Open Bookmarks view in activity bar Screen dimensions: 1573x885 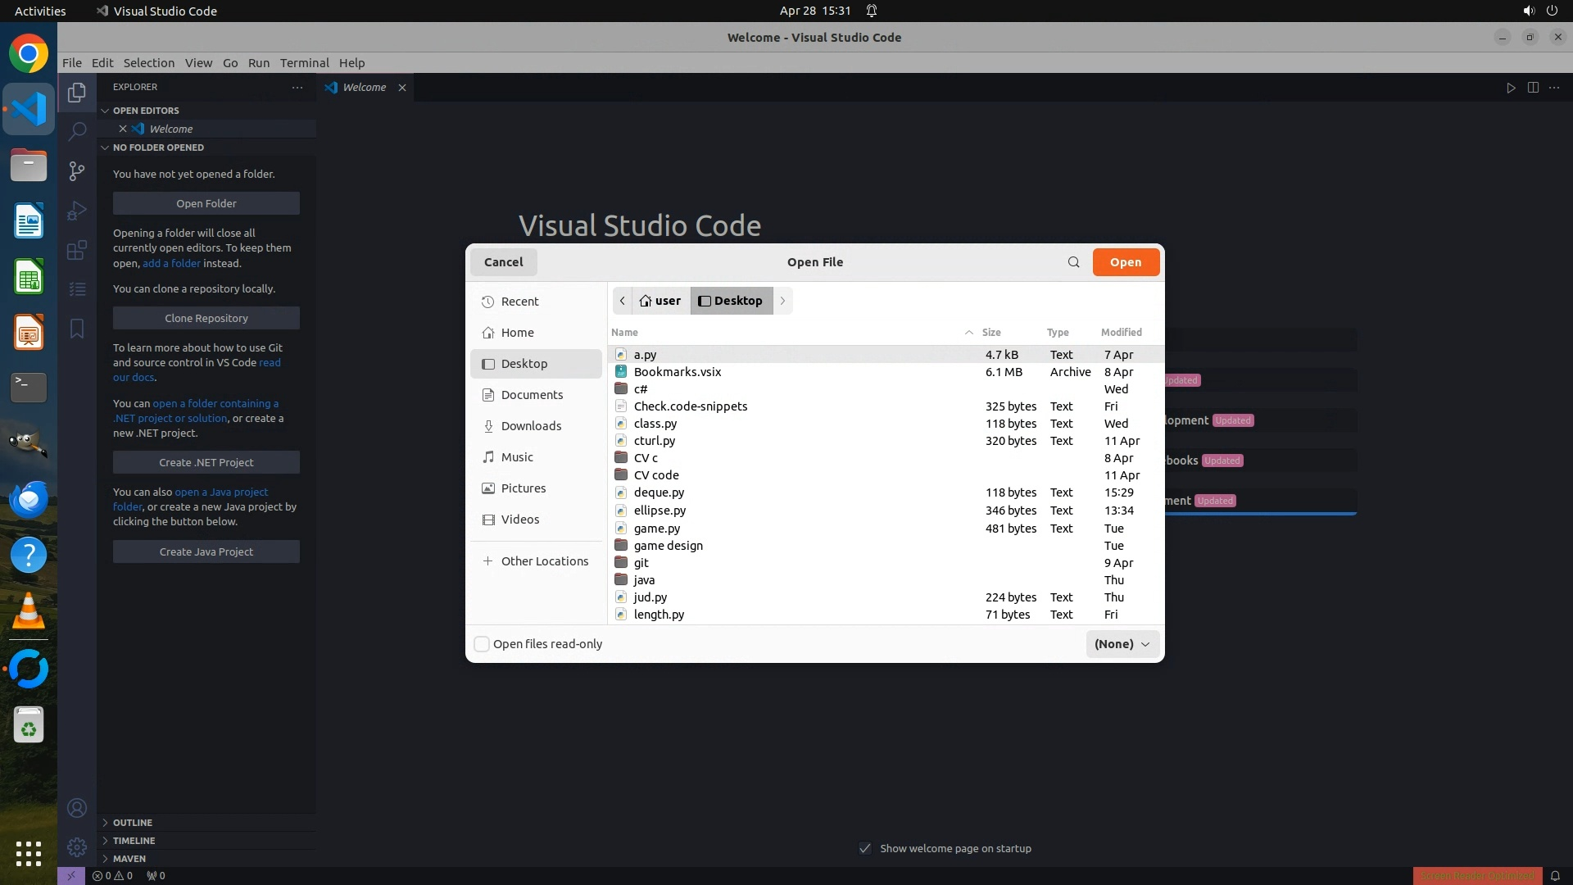(76, 329)
